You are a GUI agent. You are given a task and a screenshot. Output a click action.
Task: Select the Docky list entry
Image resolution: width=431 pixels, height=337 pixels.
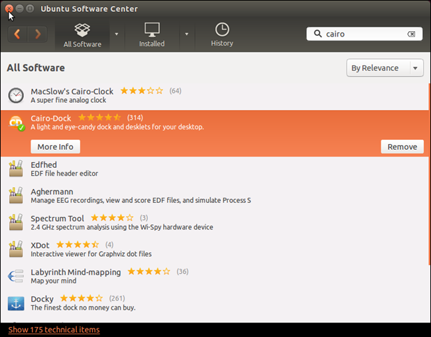(214, 303)
